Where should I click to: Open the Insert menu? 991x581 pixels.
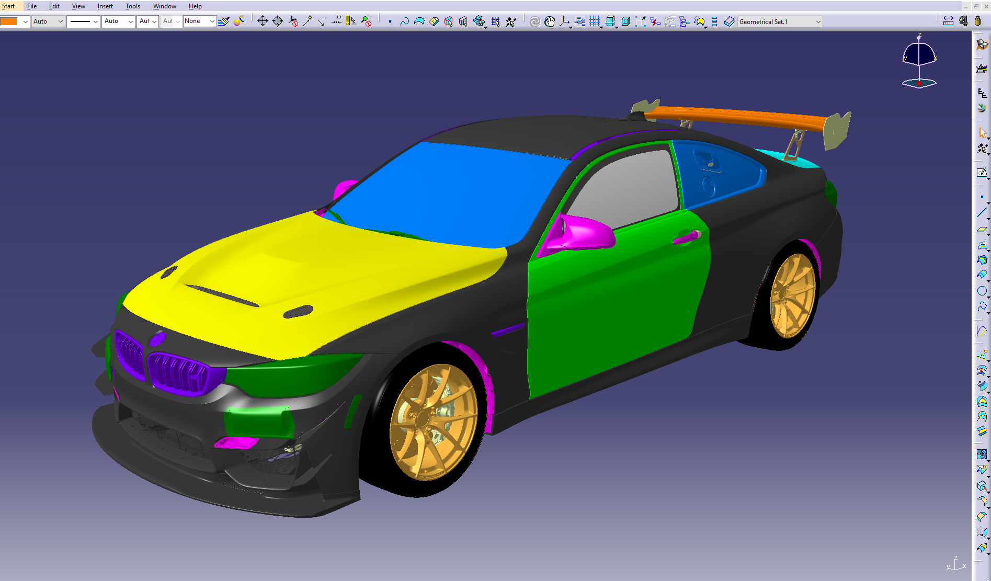(x=105, y=6)
